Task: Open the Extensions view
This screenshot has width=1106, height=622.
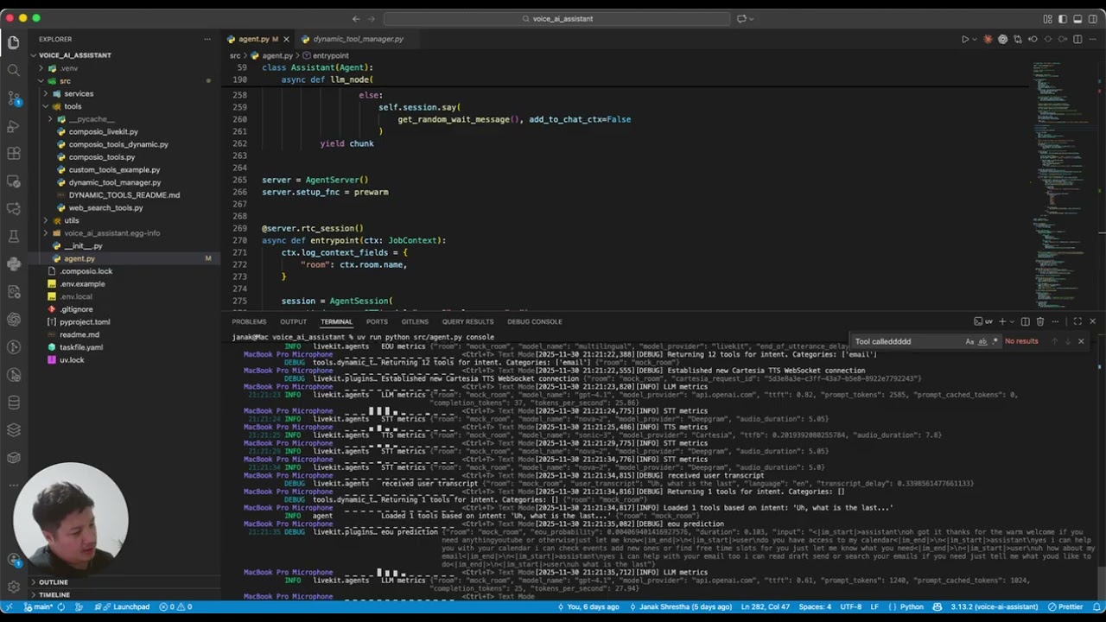Action: (13, 154)
